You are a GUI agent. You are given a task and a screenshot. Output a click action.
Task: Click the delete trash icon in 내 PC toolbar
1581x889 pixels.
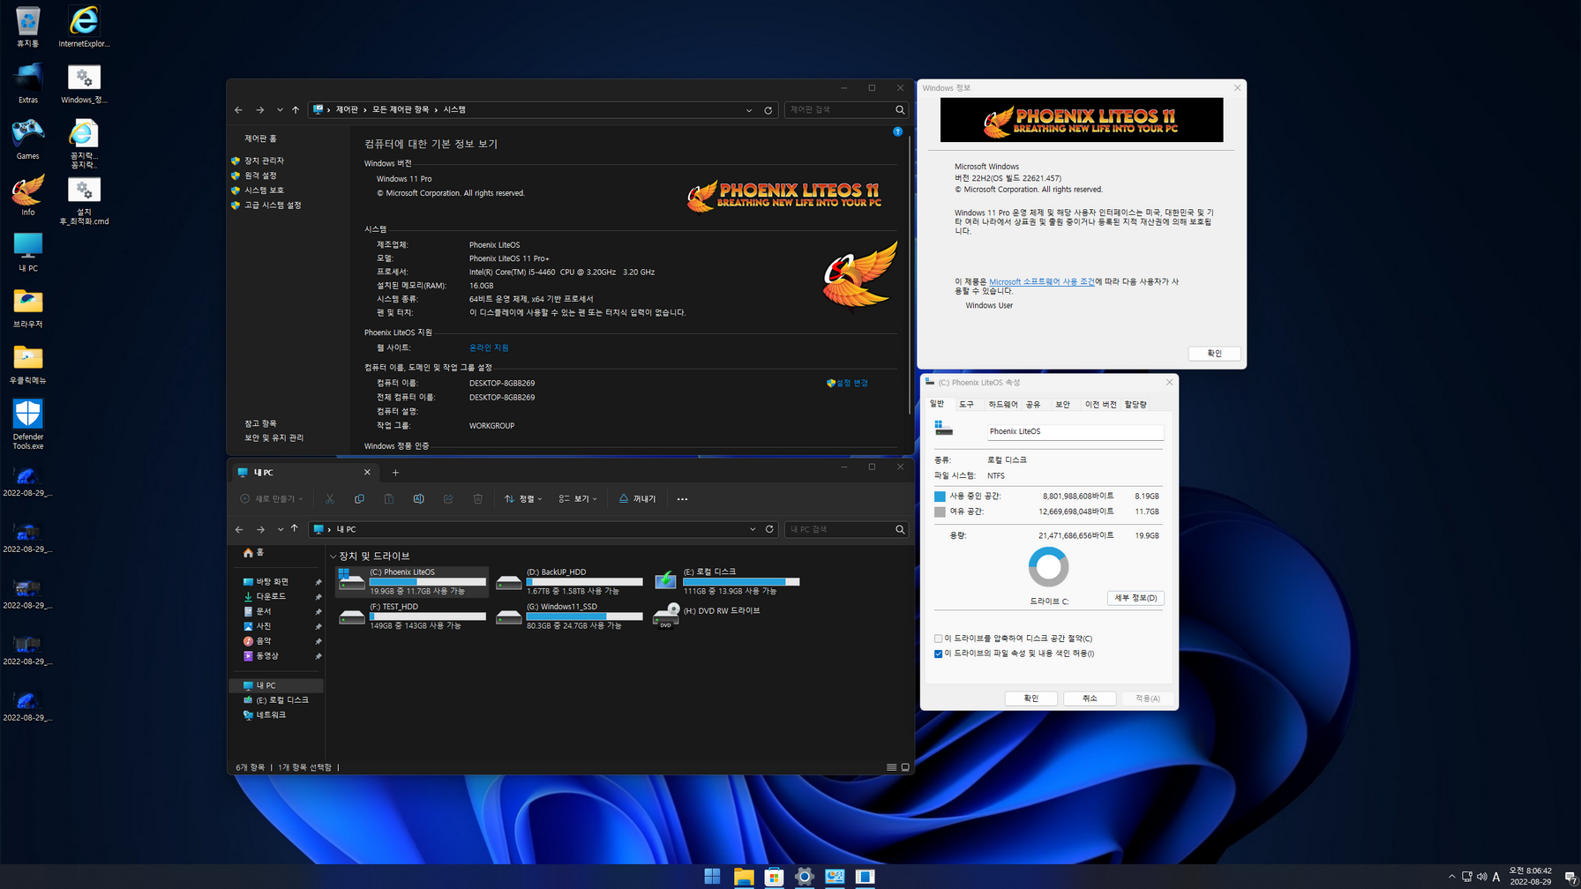pos(478,499)
